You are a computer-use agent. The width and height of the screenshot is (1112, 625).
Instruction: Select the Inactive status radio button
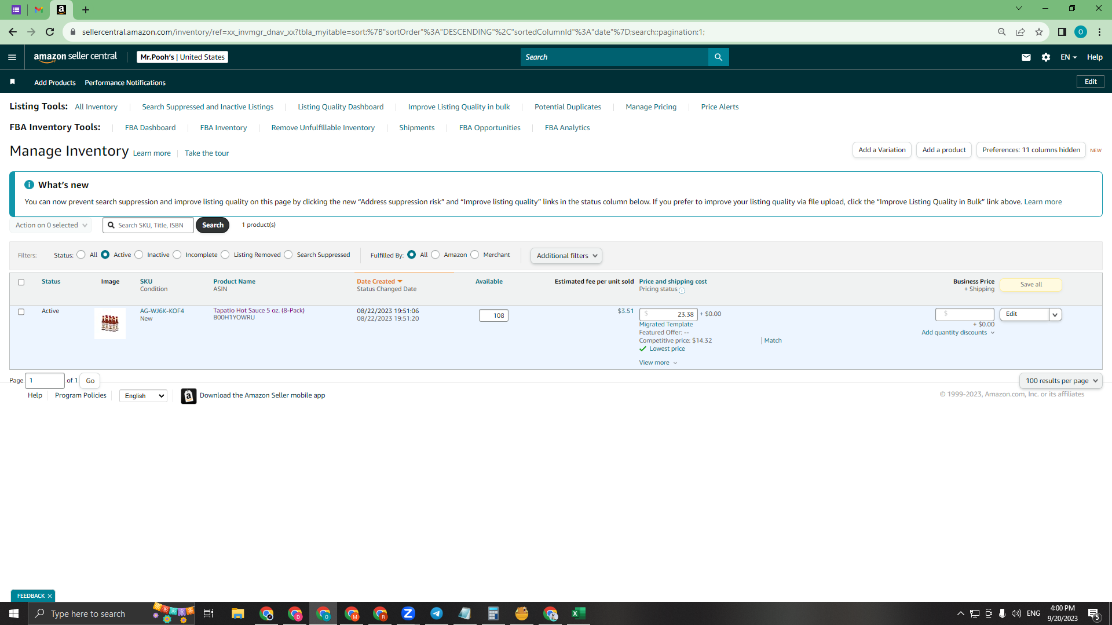(x=138, y=255)
